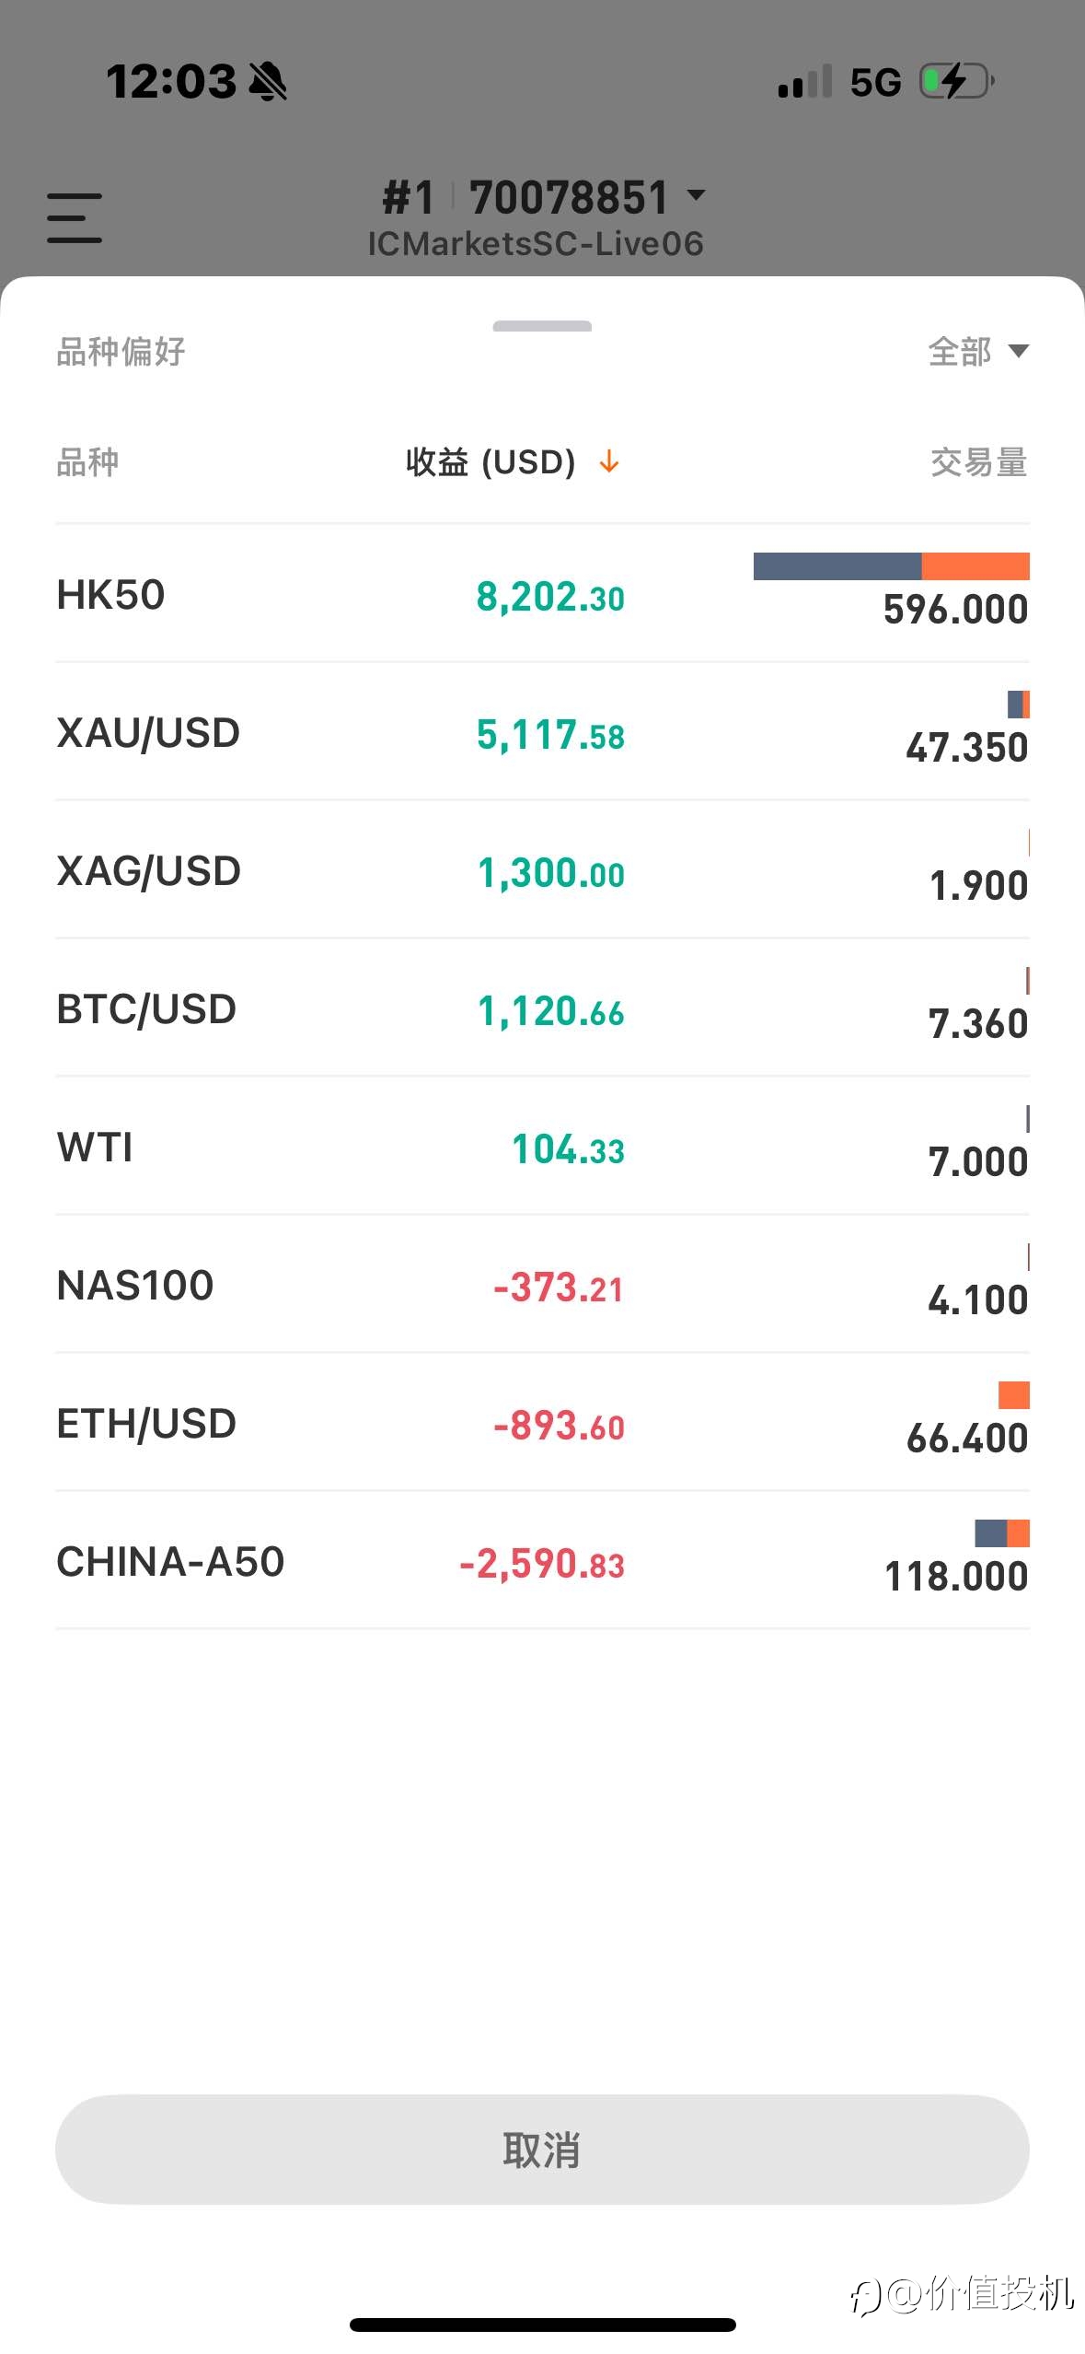Tap the HK50 volume bar graphic
Screen dimensions: 1085x2354
pos(891,566)
